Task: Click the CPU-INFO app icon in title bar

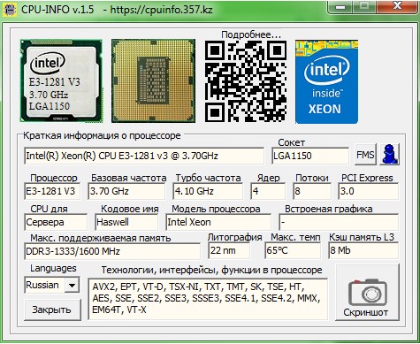Action: [x=10, y=10]
